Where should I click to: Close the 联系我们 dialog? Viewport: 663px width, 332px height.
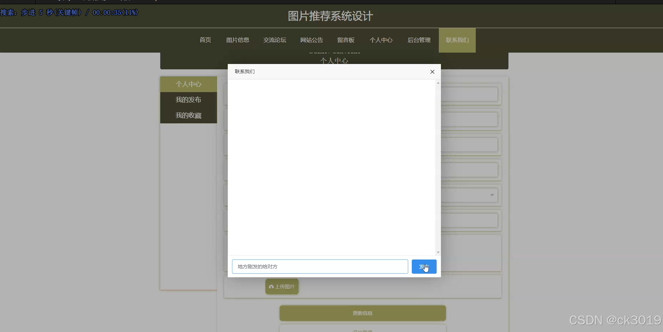tap(432, 72)
